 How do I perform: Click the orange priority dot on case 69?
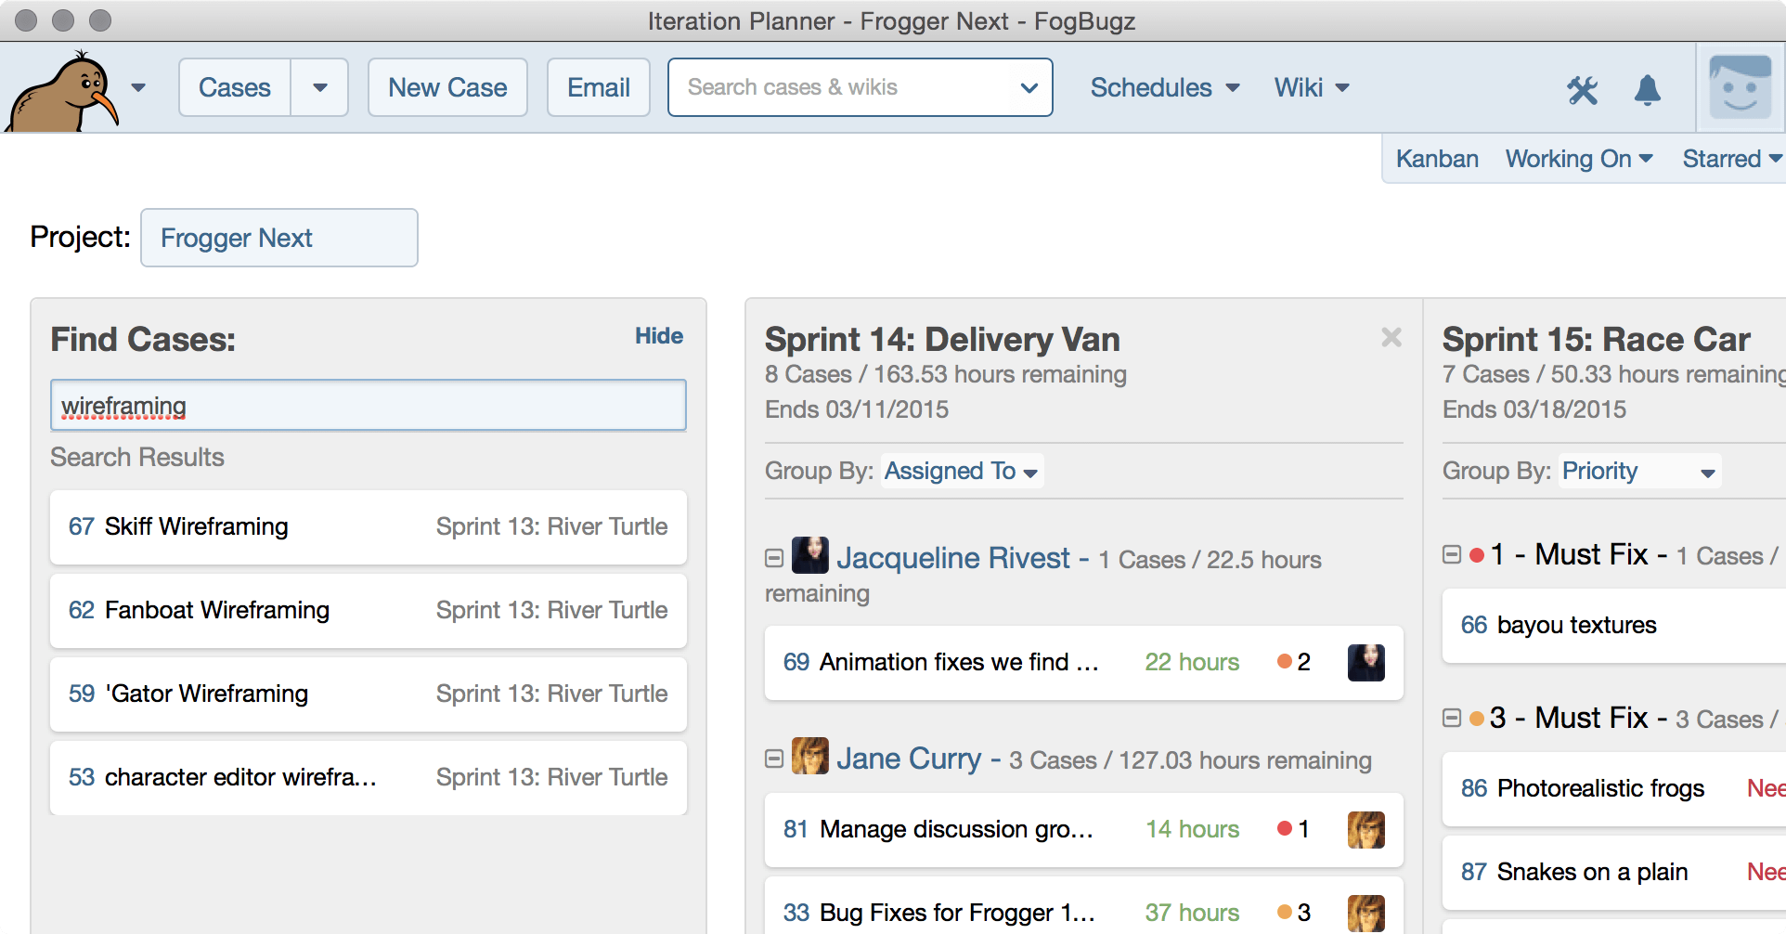coord(1285,661)
